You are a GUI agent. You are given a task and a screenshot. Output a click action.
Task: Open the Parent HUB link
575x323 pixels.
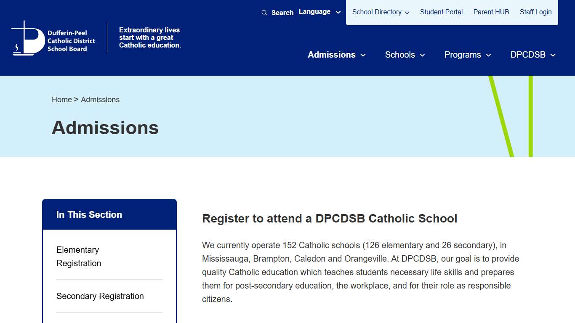(x=491, y=12)
